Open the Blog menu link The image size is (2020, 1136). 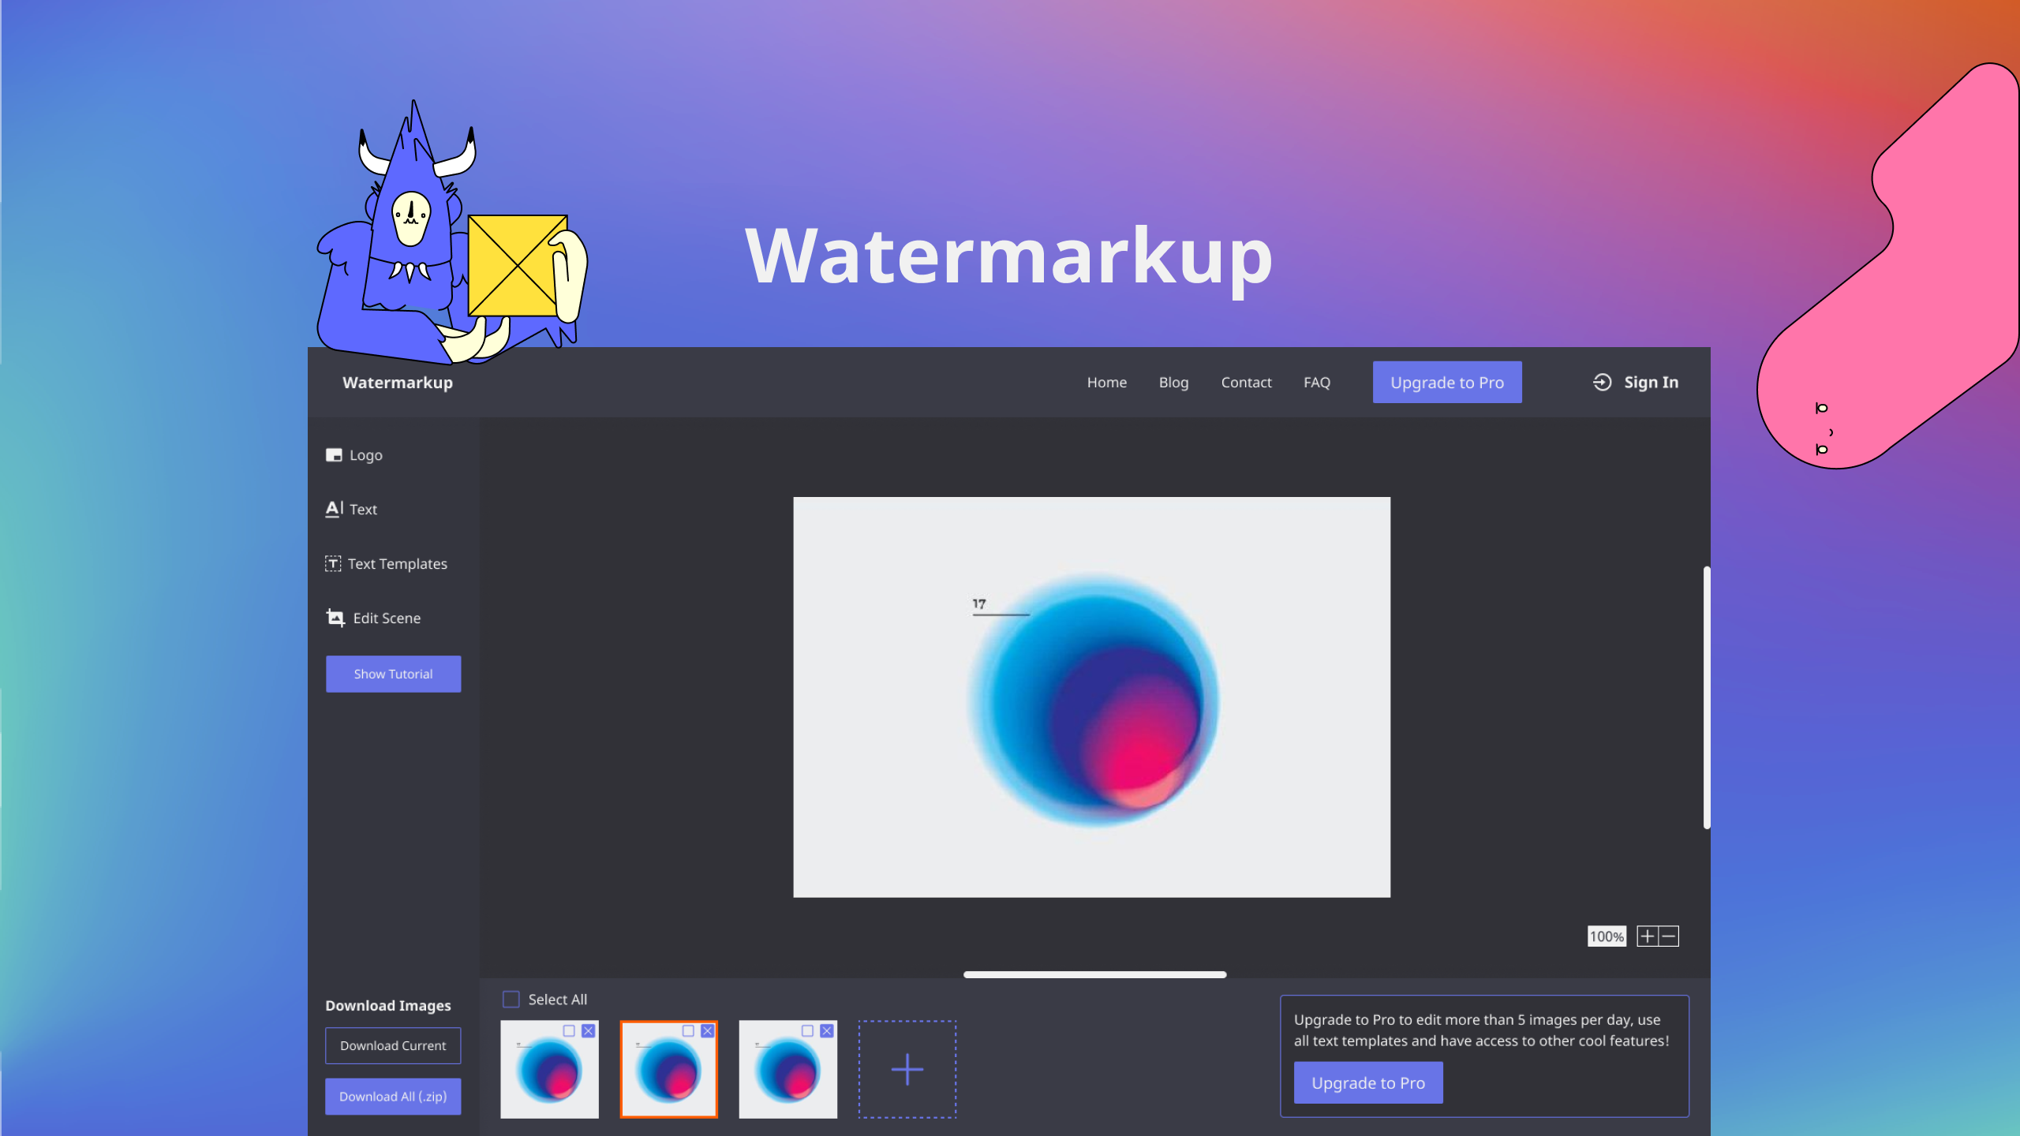(x=1173, y=382)
